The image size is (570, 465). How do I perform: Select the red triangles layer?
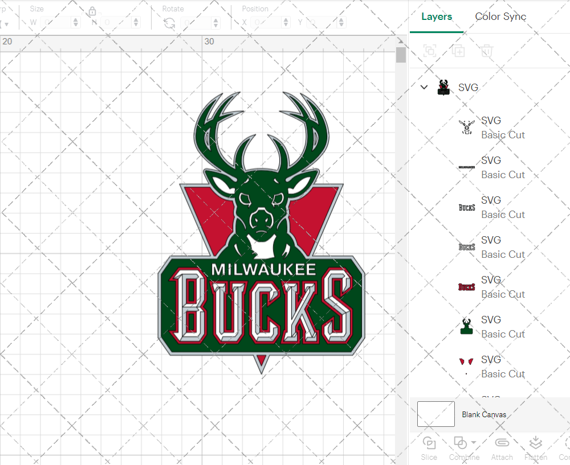491,367
